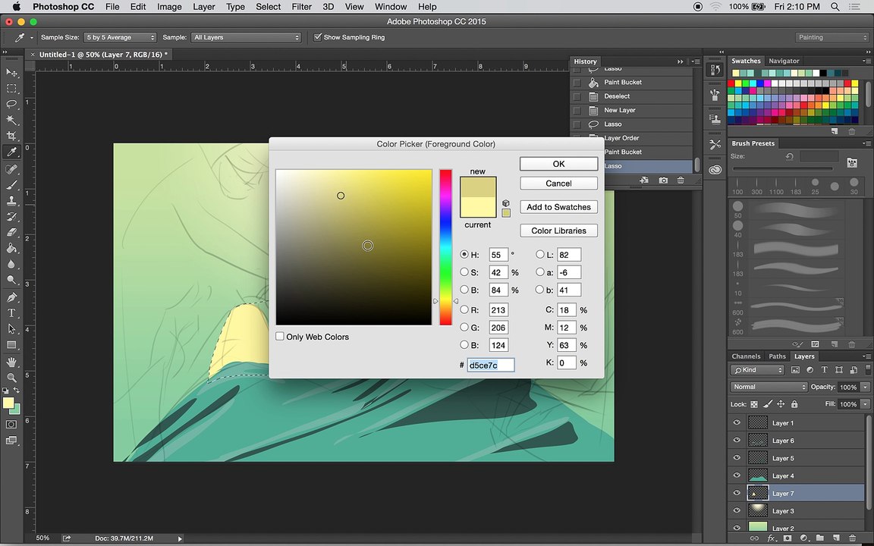Click inside the color saturation field
Screen dimensions: 874x546
[354, 246]
